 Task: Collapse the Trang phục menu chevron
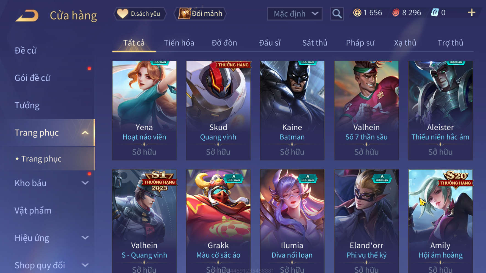click(x=85, y=133)
